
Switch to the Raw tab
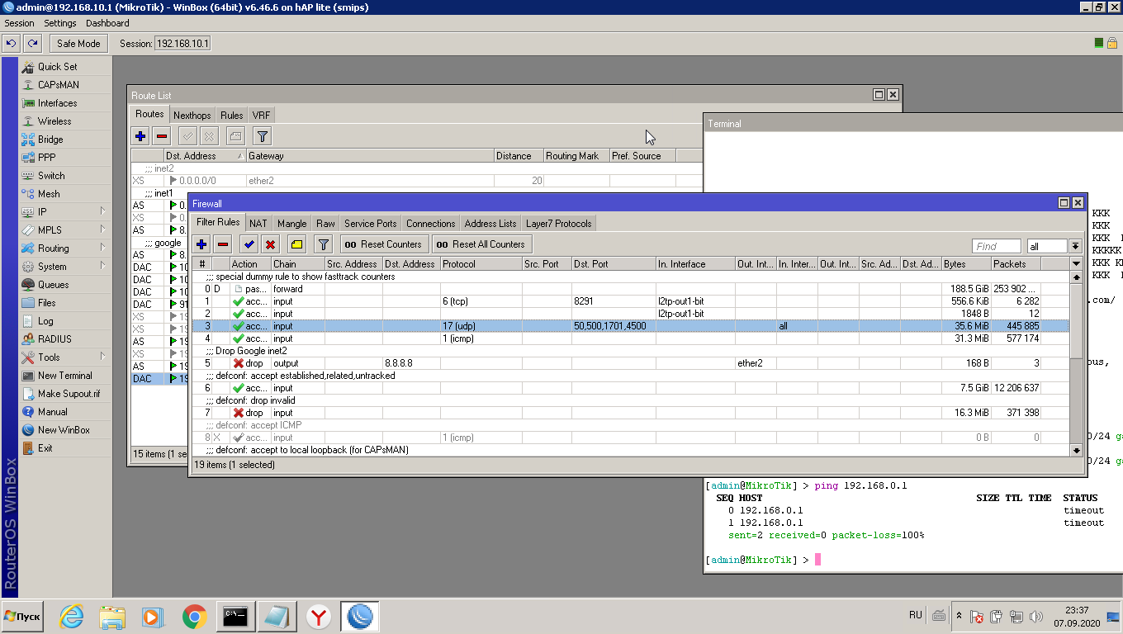pos(326,224)
